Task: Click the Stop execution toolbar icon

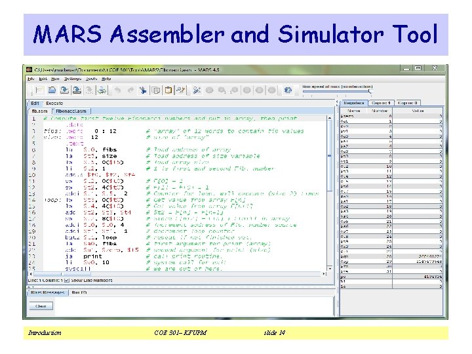Action: coord(259,90)
